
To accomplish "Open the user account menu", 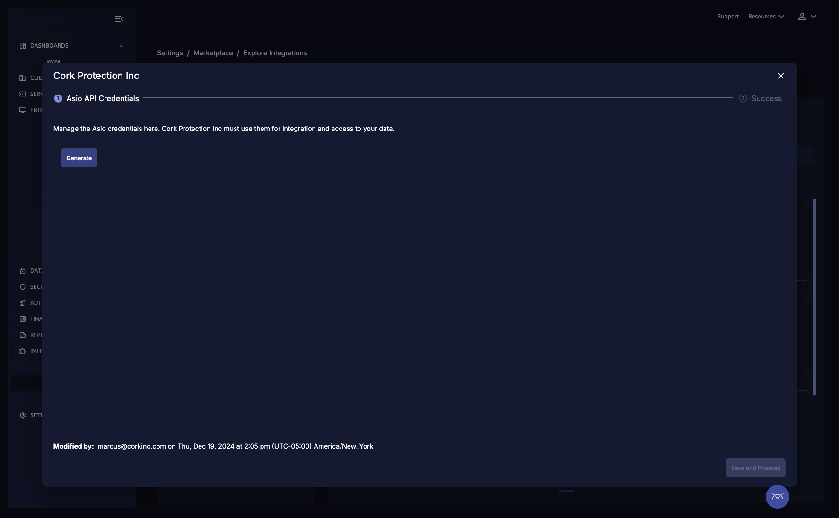I will [807, 17].
